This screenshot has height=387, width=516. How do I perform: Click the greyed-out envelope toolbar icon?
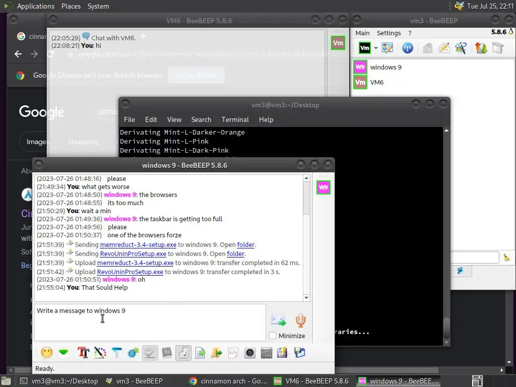coord(427,48)
